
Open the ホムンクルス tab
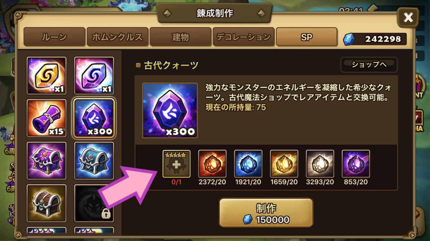[x=117, y=37]
